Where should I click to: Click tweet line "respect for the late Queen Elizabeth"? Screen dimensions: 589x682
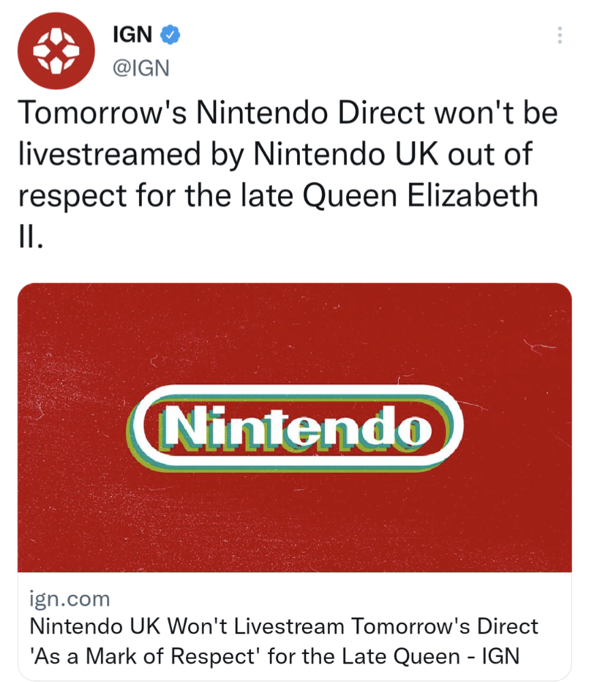[x=277, y=196]
